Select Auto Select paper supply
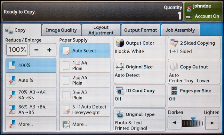The height and width of the screenshot is (135, 224). coord(85,50)
